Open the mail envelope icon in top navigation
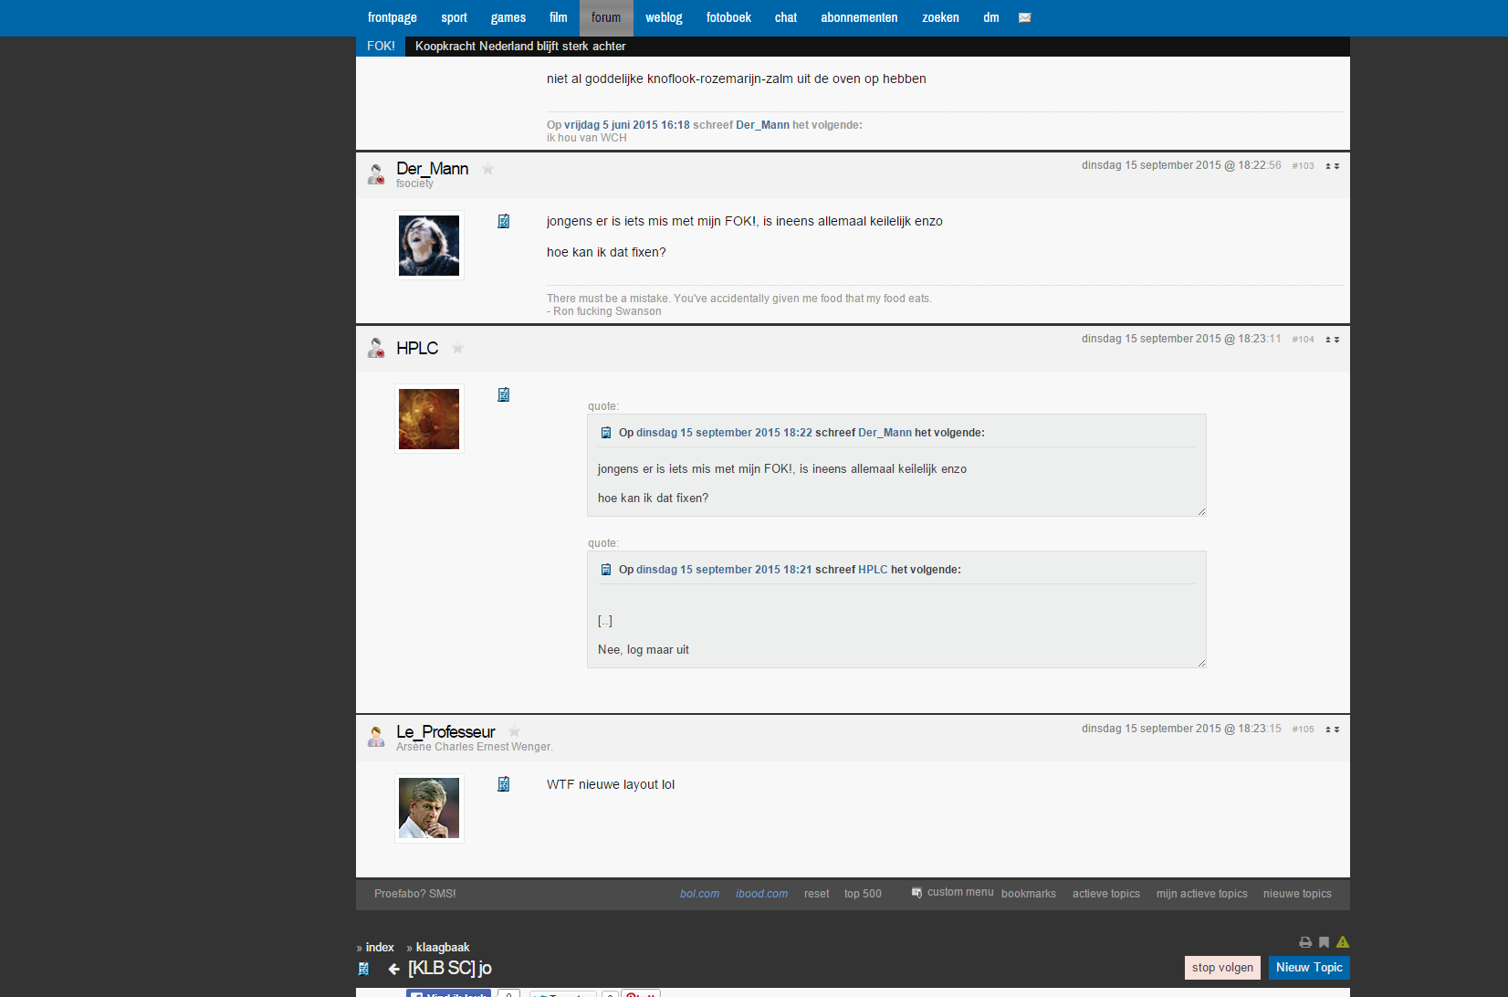 coord(1024,17)
